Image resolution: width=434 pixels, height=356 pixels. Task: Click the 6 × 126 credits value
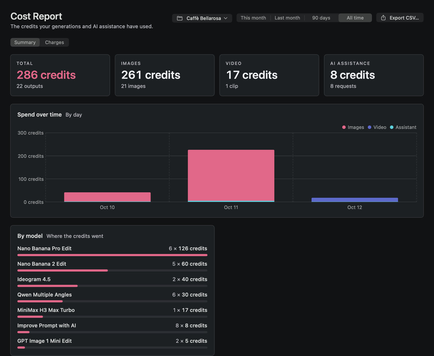(188, 248)
